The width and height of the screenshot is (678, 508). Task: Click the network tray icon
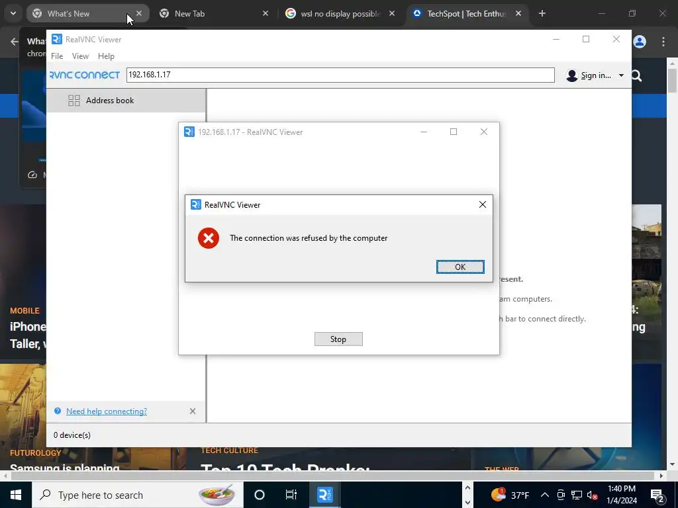point(577,495)
